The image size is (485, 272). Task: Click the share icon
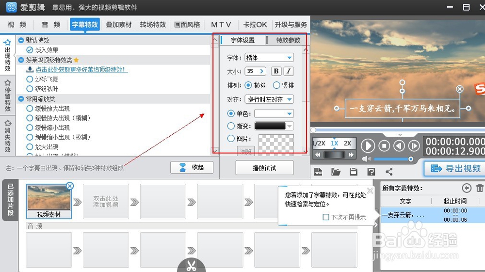point(389,172)
